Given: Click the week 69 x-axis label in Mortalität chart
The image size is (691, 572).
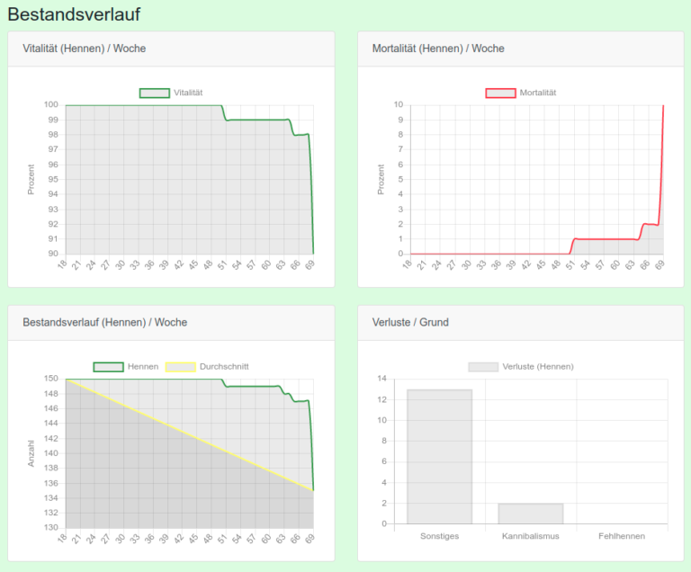Looking at the screenshot, I should (660, 264).
